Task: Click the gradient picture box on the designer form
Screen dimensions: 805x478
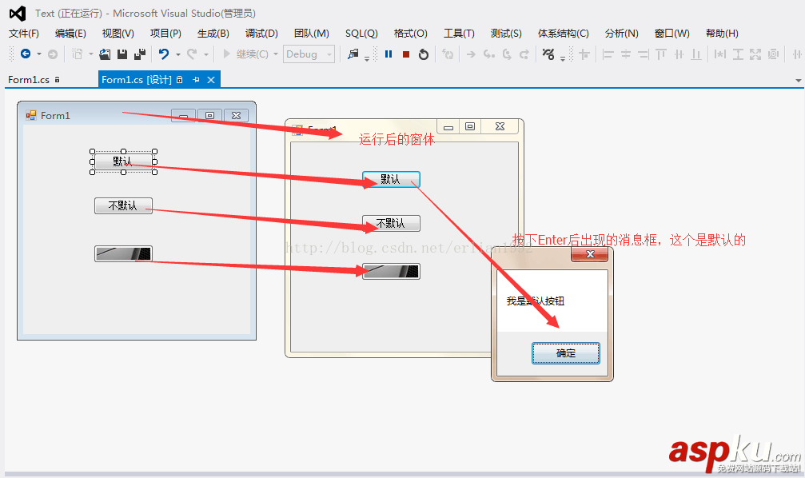Action: [122, 253]
